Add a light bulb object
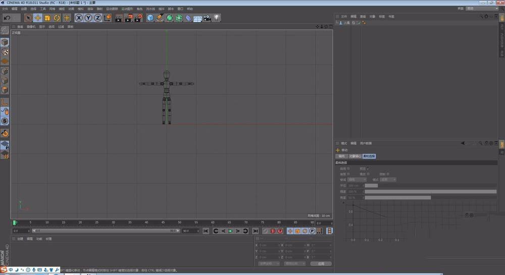This screenshot has width=505, height=275. 217,18
